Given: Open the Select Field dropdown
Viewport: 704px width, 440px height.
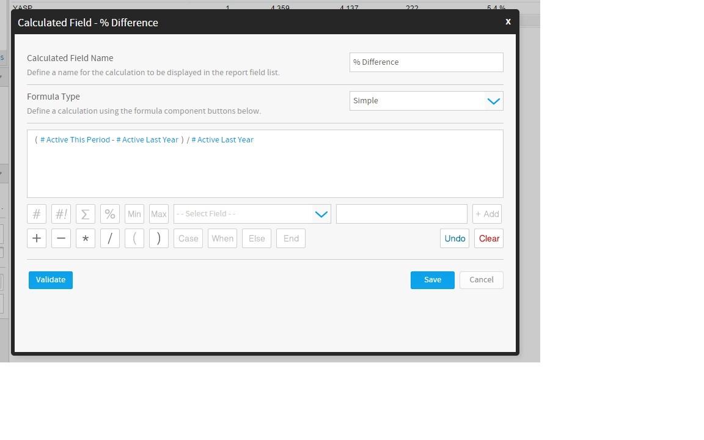Looking at the screenshot, I should [252, 214].
